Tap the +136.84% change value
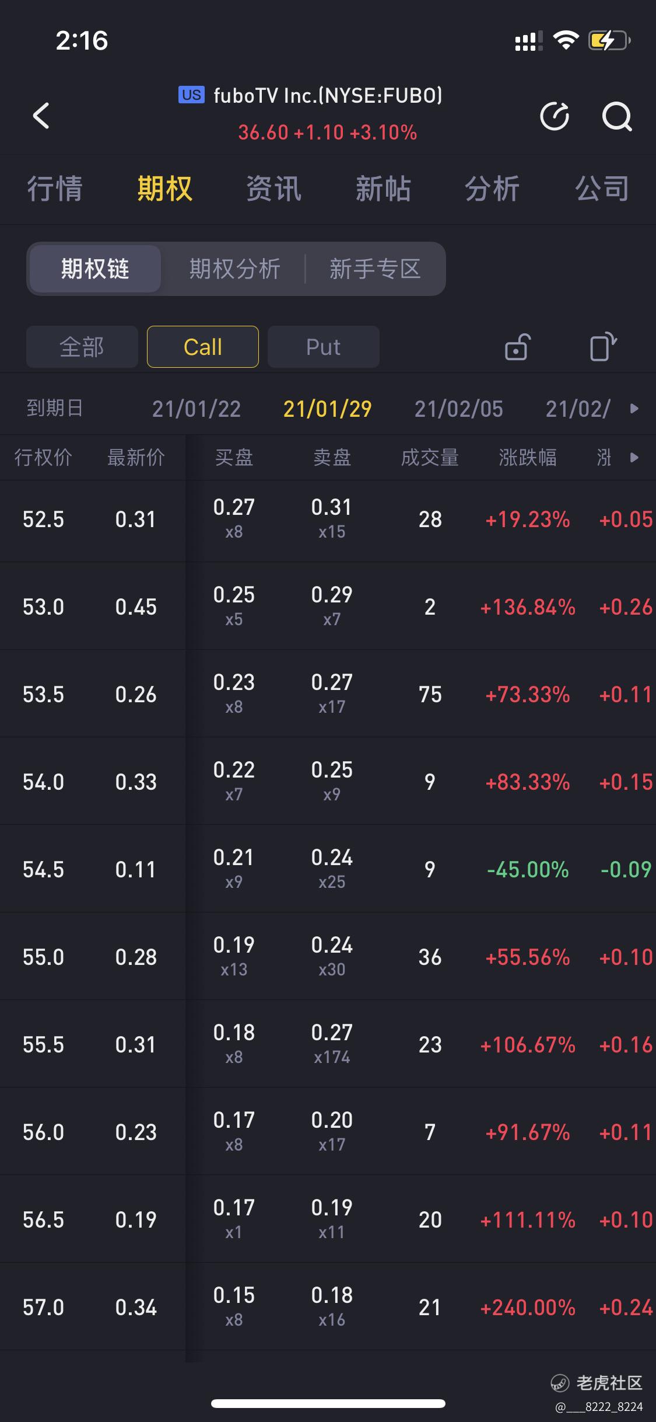The width and height of the screenshot is (656, 1422). (528, 607)
